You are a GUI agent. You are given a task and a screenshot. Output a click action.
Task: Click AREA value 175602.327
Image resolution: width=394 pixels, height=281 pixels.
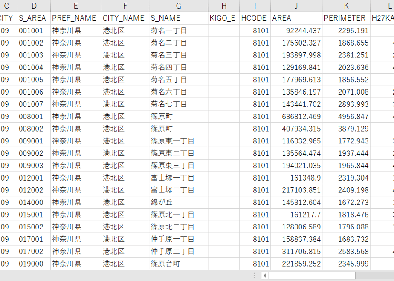click(x=296, y=43)
